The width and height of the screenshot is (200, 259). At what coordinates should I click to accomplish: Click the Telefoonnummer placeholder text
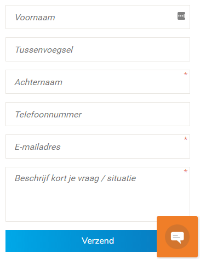(48, 115)
